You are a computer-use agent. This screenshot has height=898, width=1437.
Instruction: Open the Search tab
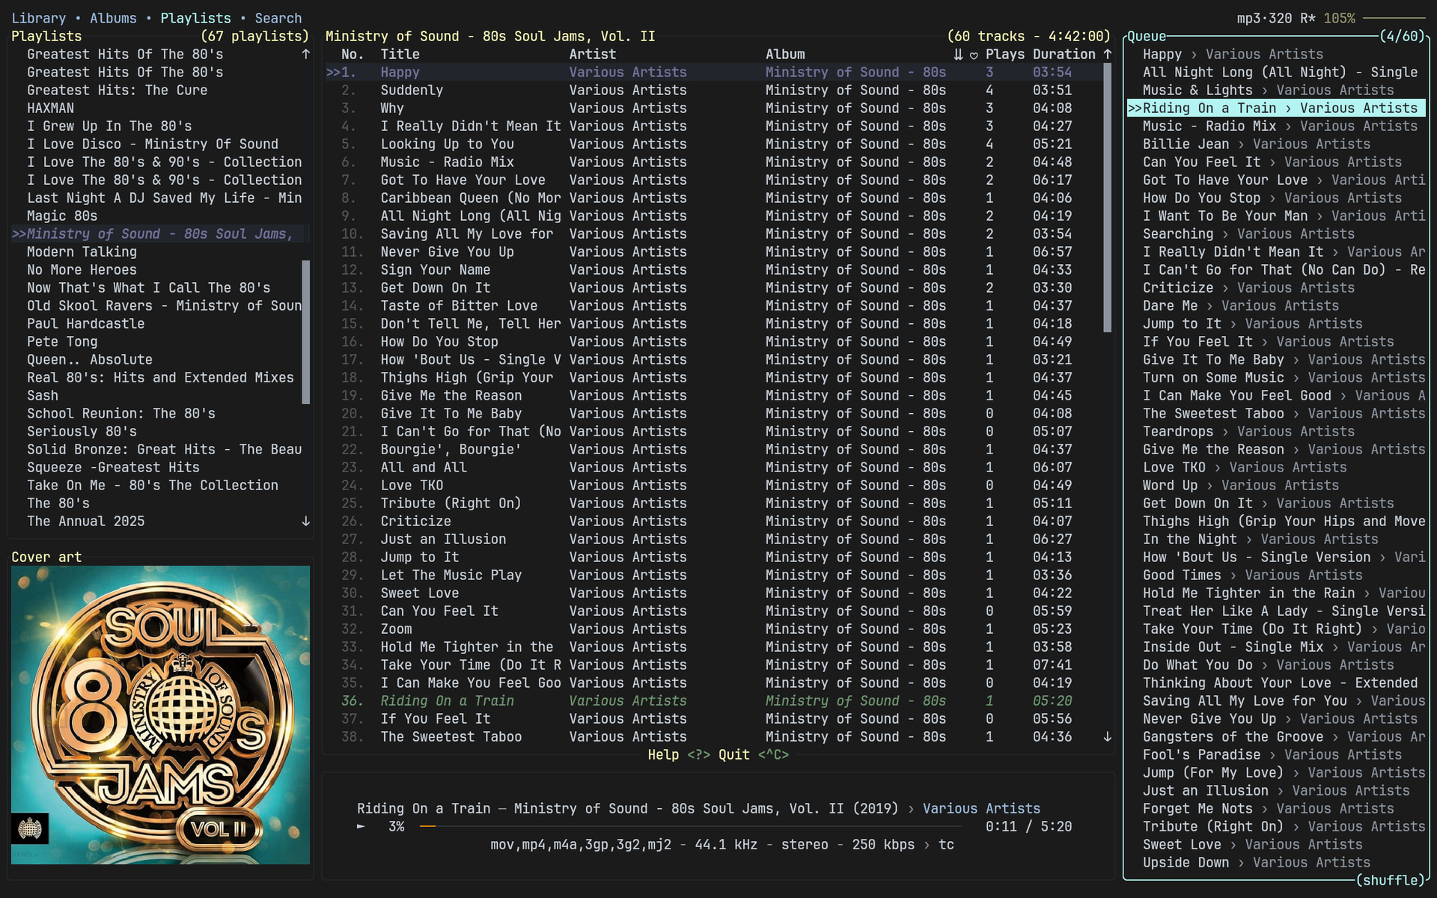click(x=278, y=18)
